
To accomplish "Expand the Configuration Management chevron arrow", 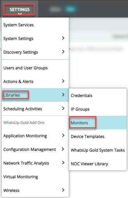I will [x=63, y=149].
